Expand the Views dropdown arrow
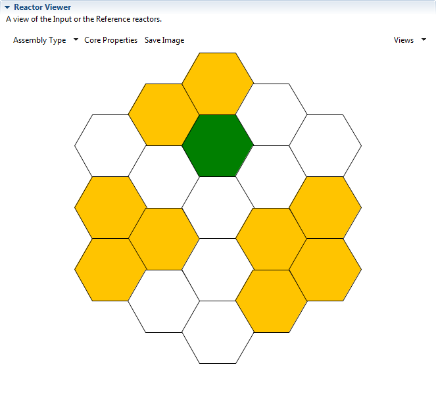This screenshot has height=398, width=436. (424, 39)
